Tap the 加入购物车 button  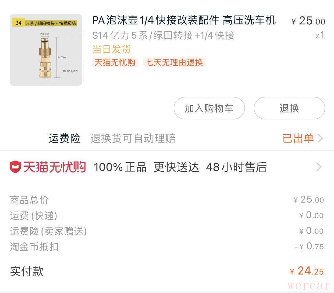pos(209,108)
